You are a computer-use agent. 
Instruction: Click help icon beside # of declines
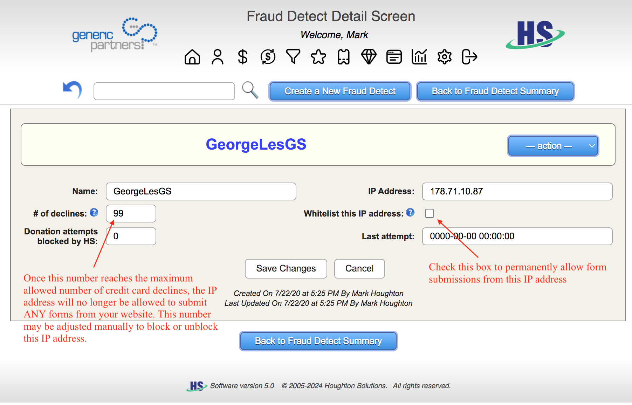(94, 213)
